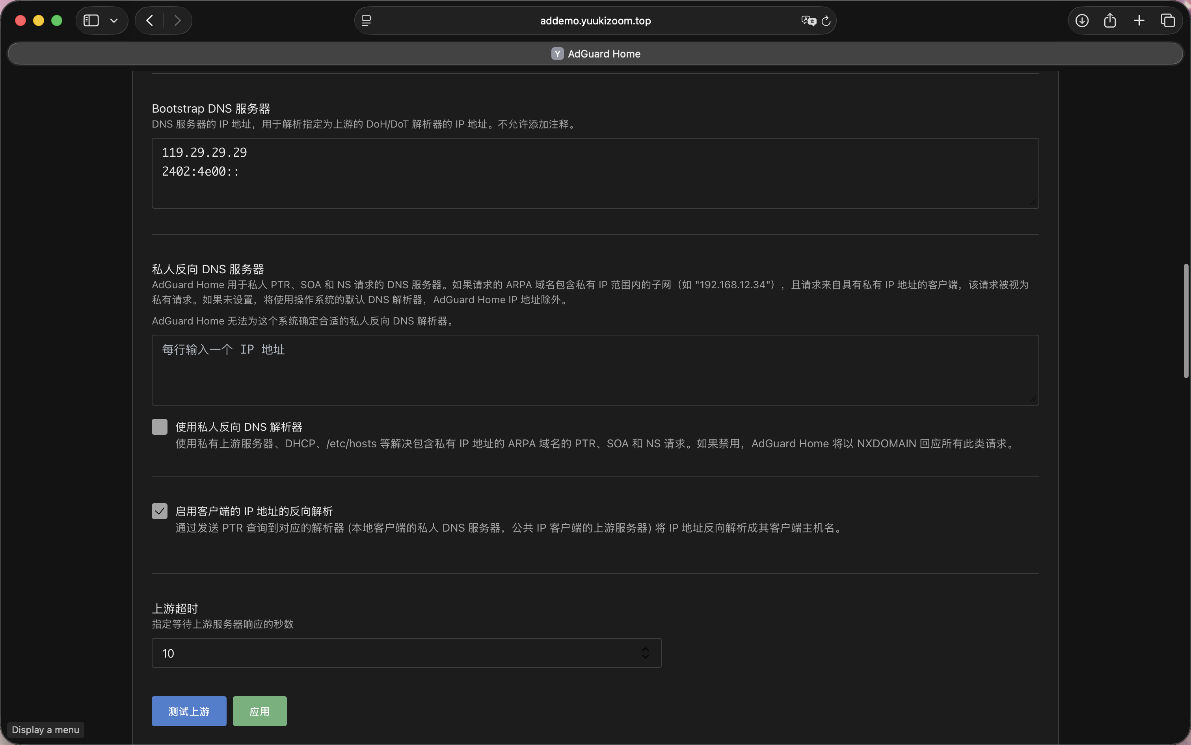The width and height of the screenshot is (1191, 745).
Task: Open the share sheet icon
Action: tap(1110, 21)
